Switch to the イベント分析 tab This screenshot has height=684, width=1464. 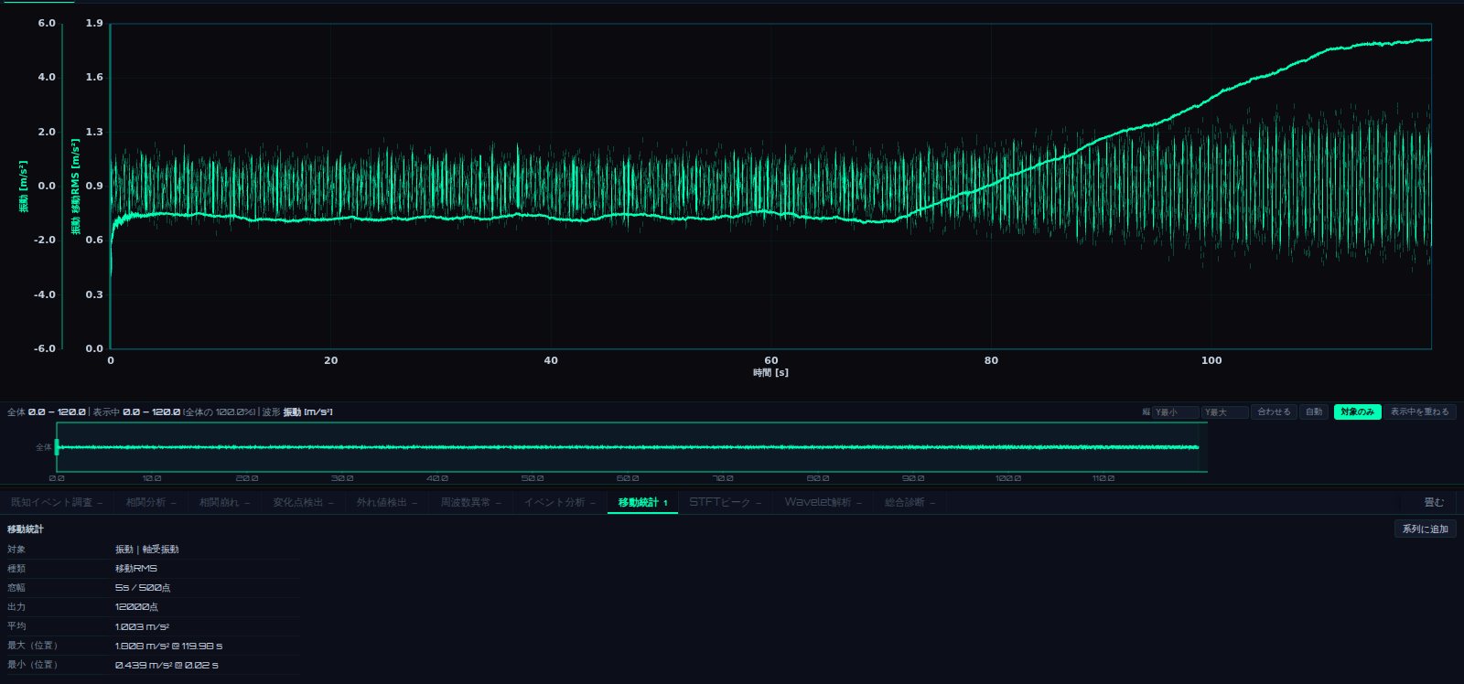coord(560,503)
